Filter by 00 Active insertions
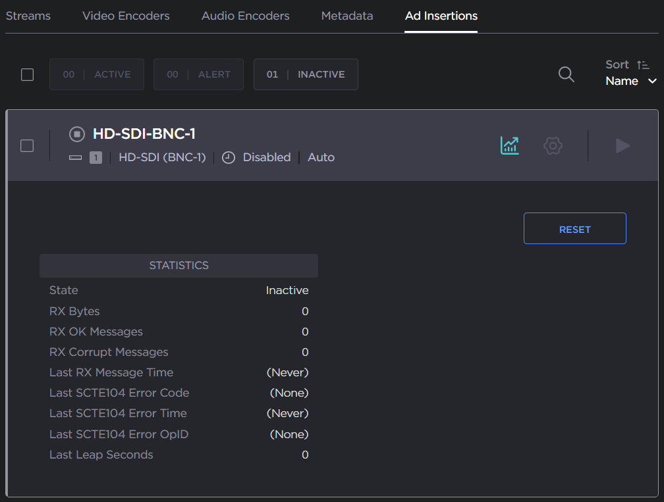 (x=97, y=74)
